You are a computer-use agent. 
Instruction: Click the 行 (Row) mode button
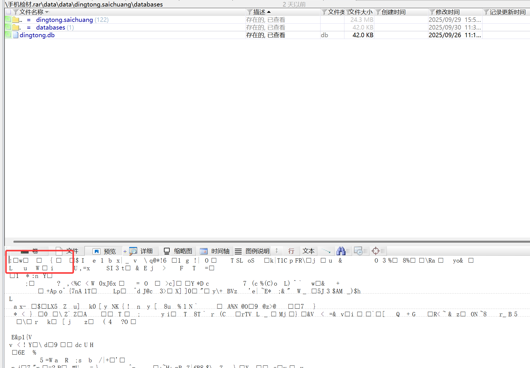pos(291,251)
